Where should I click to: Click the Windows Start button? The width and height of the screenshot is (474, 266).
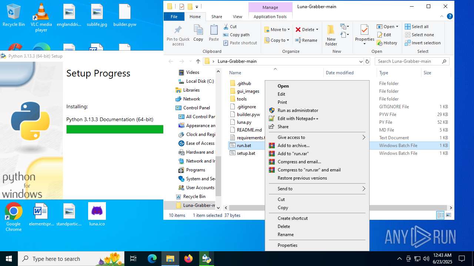tap(9, 259)
